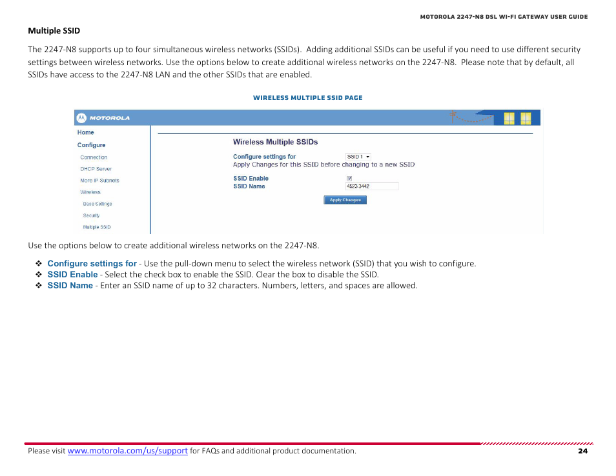
Task: Open the SSID 1 dropdown
Action: (x=358, y=157)
